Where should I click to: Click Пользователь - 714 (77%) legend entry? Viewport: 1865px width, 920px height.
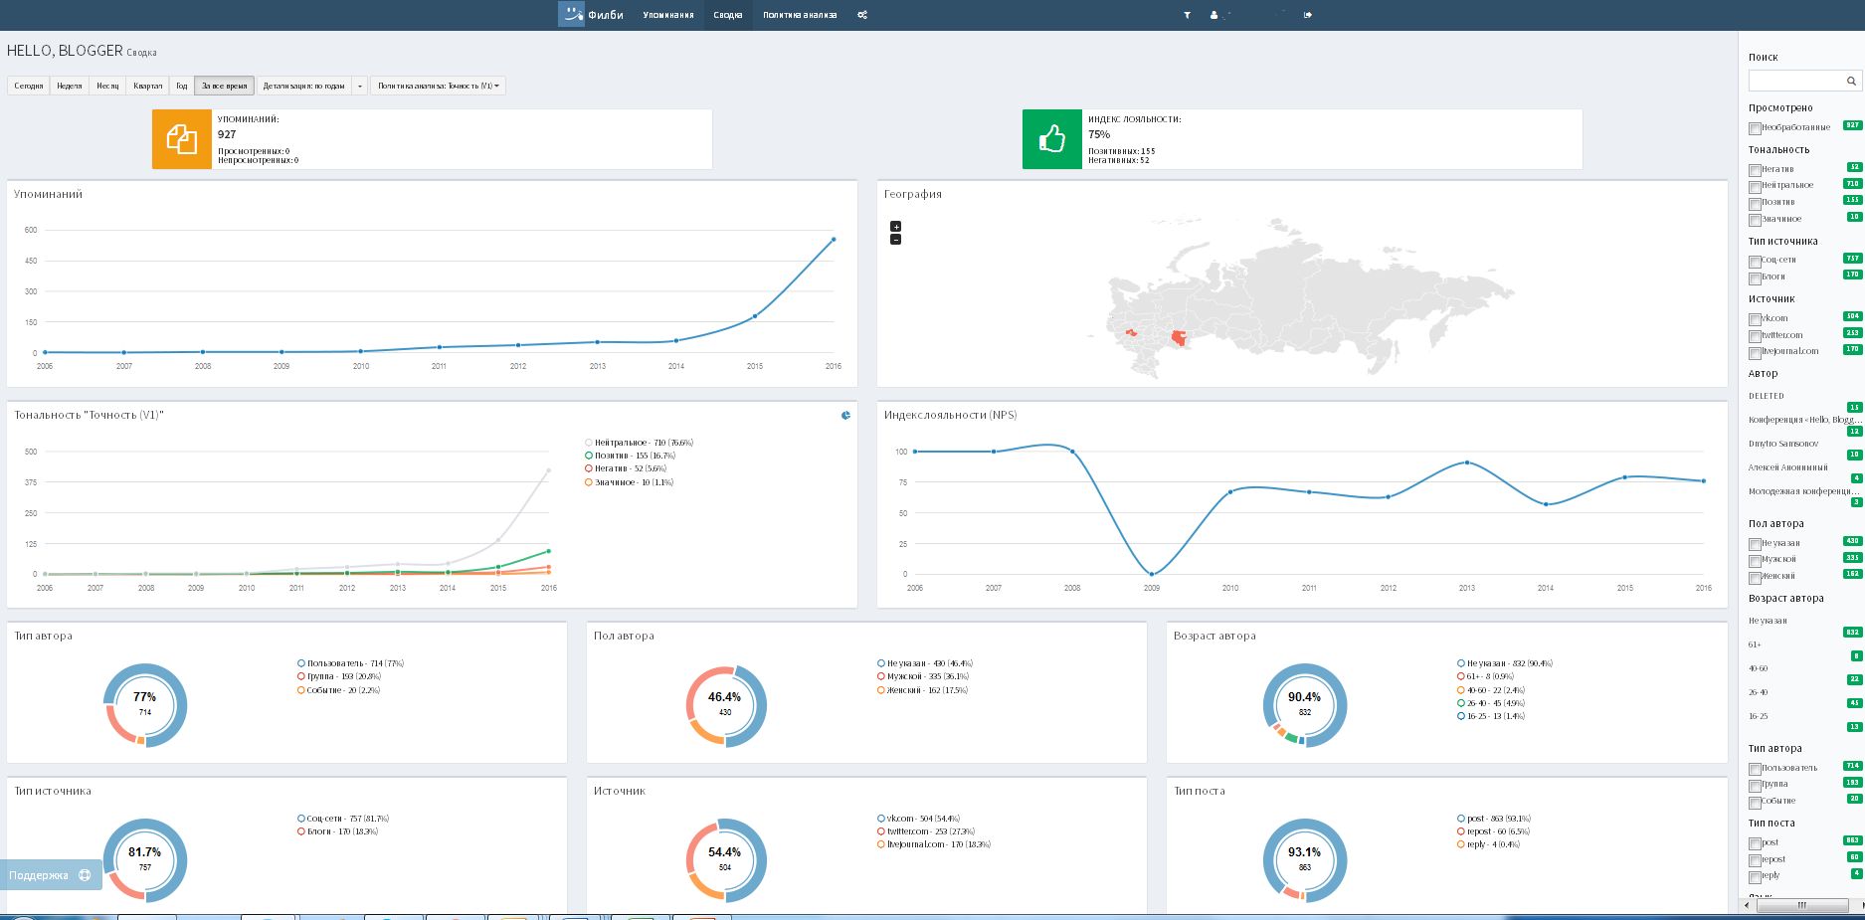[350, 663]
